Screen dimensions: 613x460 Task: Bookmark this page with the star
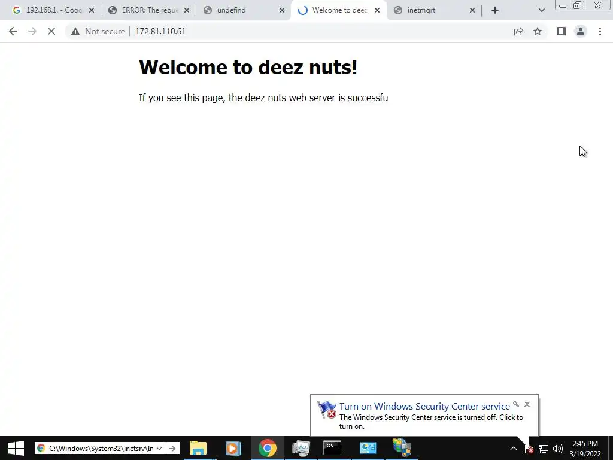pos(538,31)
